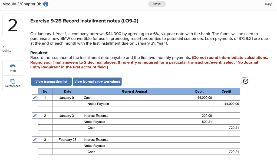Dismiss the worksheet with the circled X icon

click(x=245, y=81)
